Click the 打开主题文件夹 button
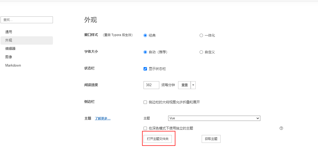This screenshot has width=318, height=159. tap(158, 139)
